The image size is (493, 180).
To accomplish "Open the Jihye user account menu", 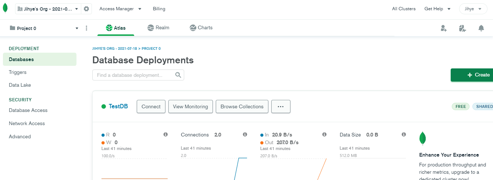I will [473, 9].
